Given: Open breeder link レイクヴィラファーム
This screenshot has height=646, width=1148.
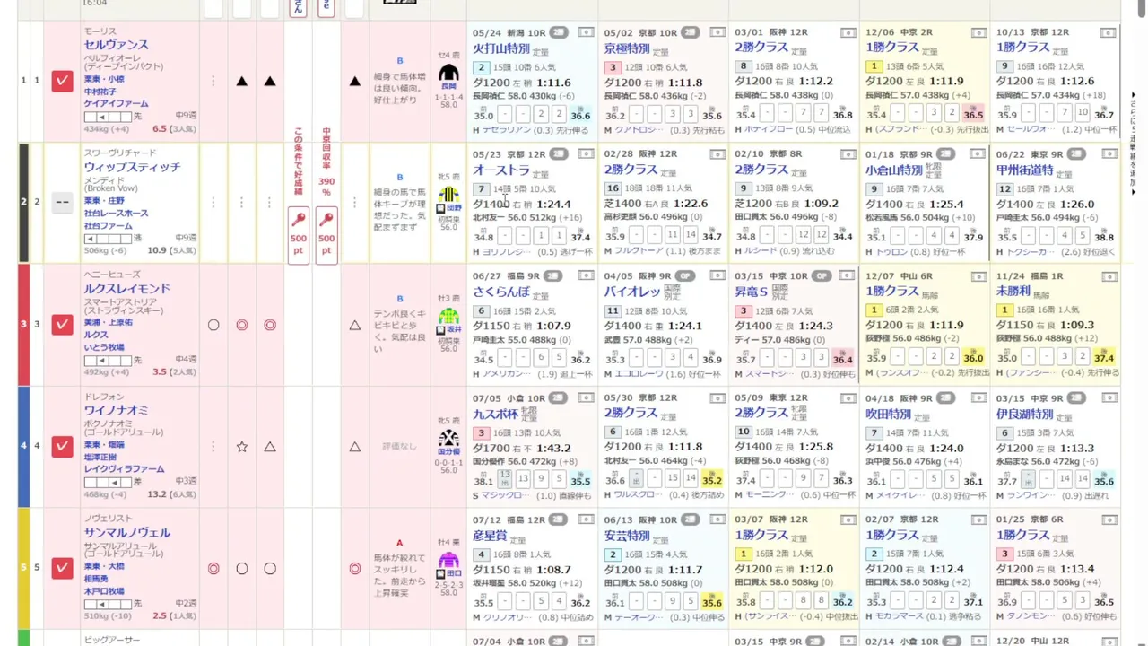Looking at the screenshot, I should 124,469.
